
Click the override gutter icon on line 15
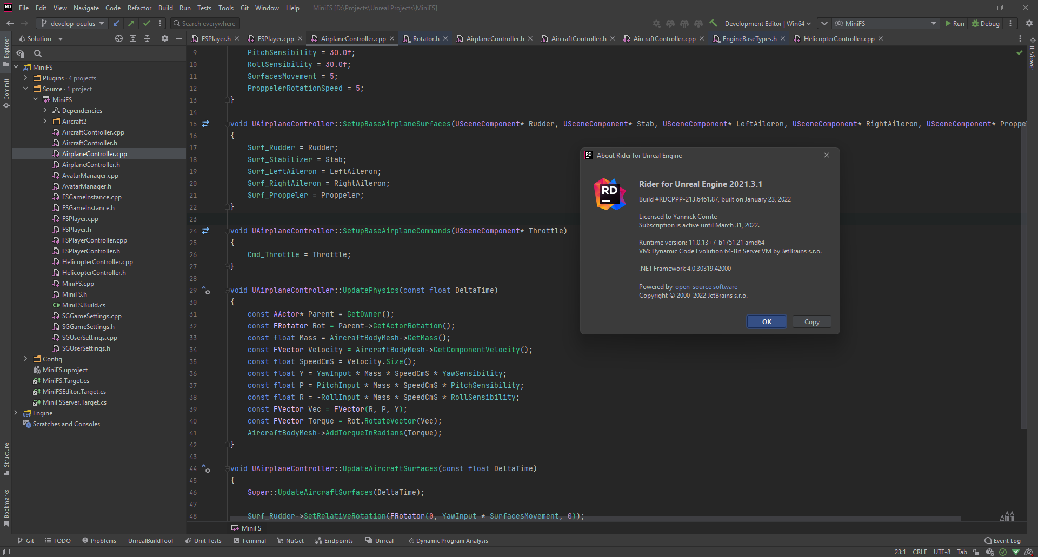[206, 124]
